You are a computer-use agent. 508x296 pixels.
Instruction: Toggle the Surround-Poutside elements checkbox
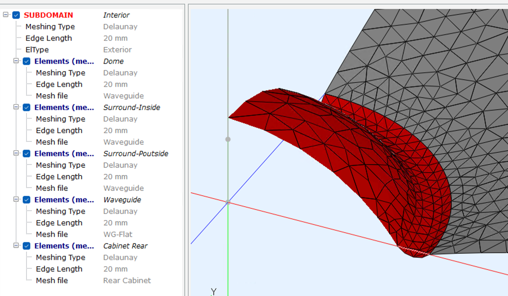coord(27,153)
